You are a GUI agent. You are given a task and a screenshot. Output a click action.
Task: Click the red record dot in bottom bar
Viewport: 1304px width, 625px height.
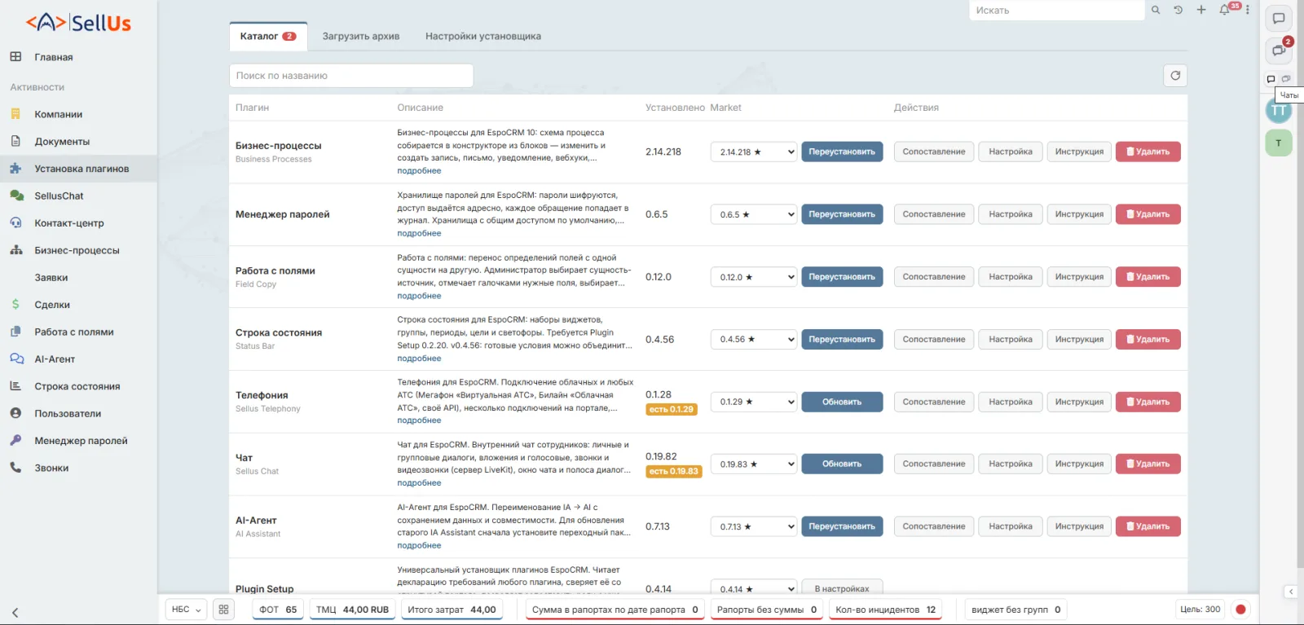pos(1240,610)
